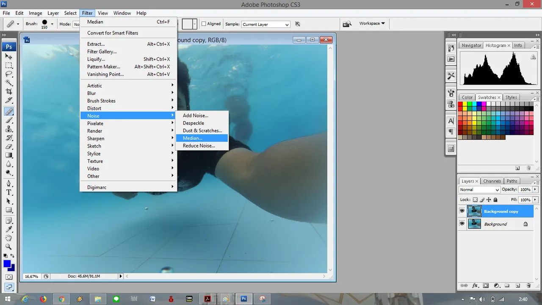
Task: Open the Fill slider arrow
Action: click(535, 200)
